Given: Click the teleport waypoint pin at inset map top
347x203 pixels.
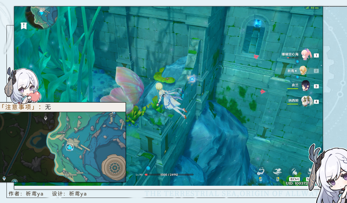Looking at the screenshot, I should click(x=46, y=118).
